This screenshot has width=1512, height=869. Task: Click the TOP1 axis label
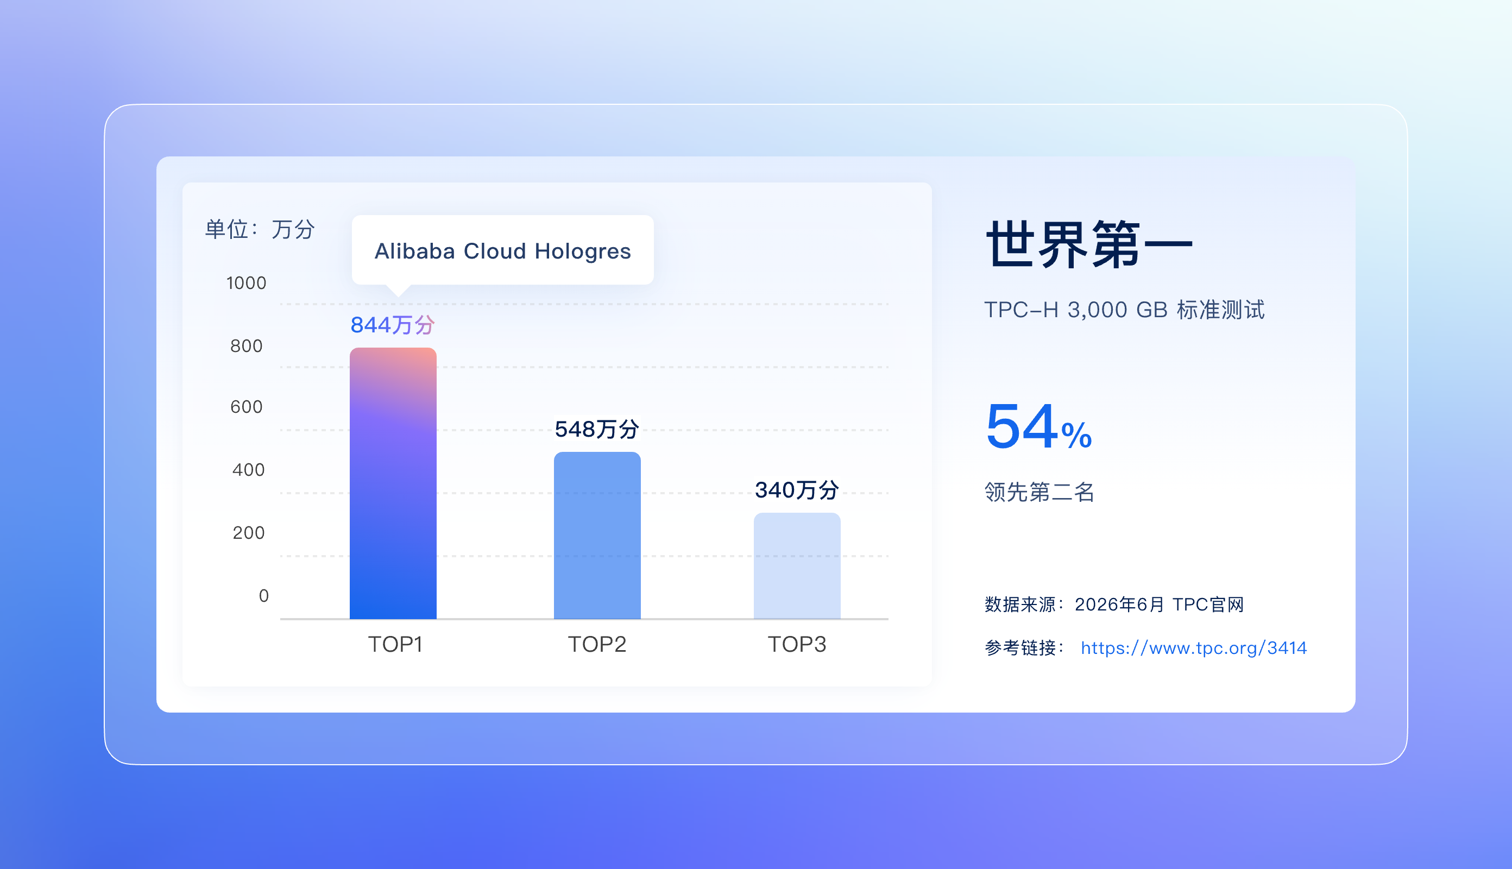pyautogui.click(x=395, y=645)
